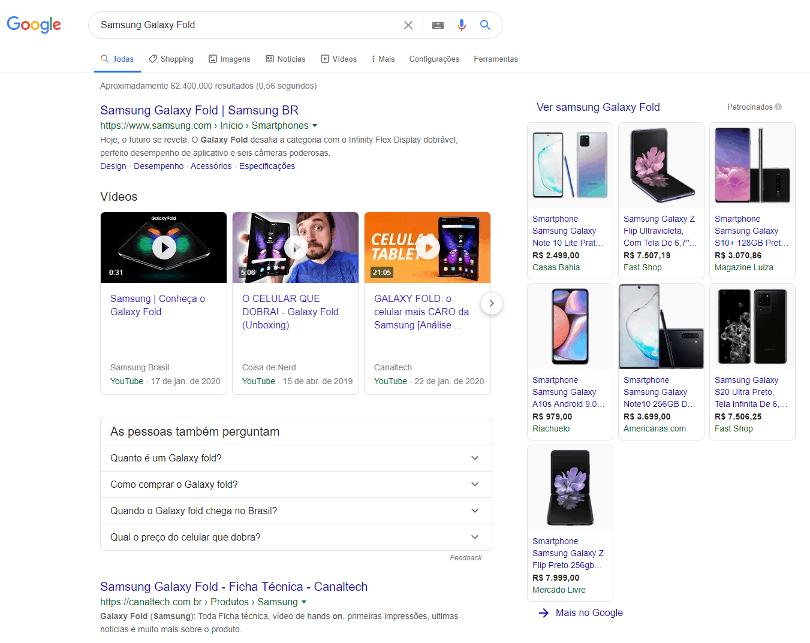Expand 'Quando o Galaxy fold chega no Brasil?'
This screenshot has width=810, height=643.
pos(296,511)
